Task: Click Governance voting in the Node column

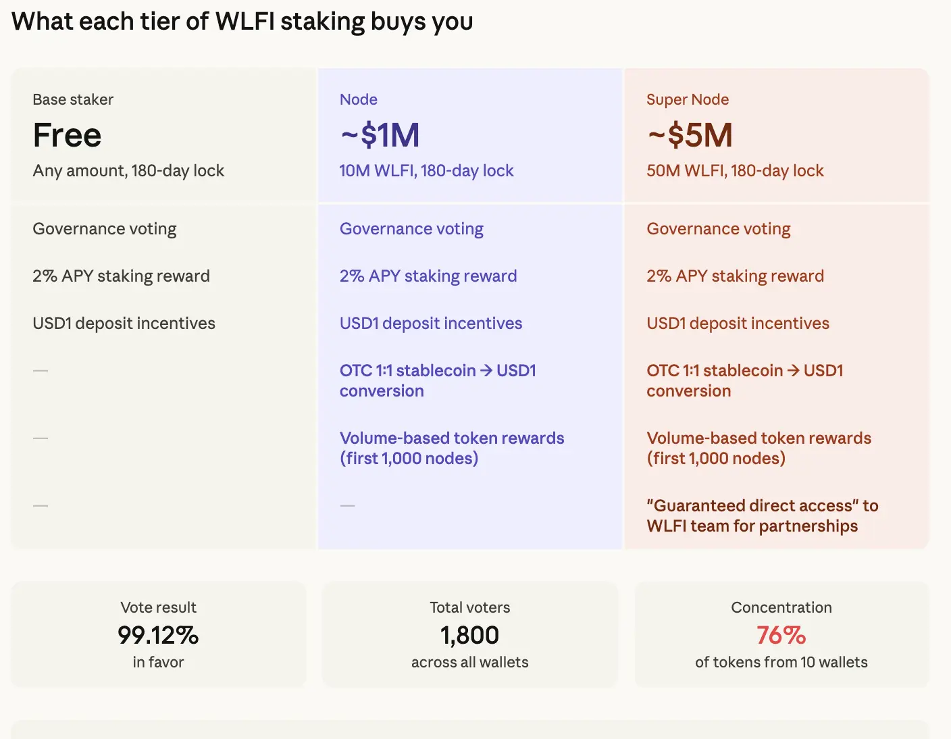Action: 411,229
